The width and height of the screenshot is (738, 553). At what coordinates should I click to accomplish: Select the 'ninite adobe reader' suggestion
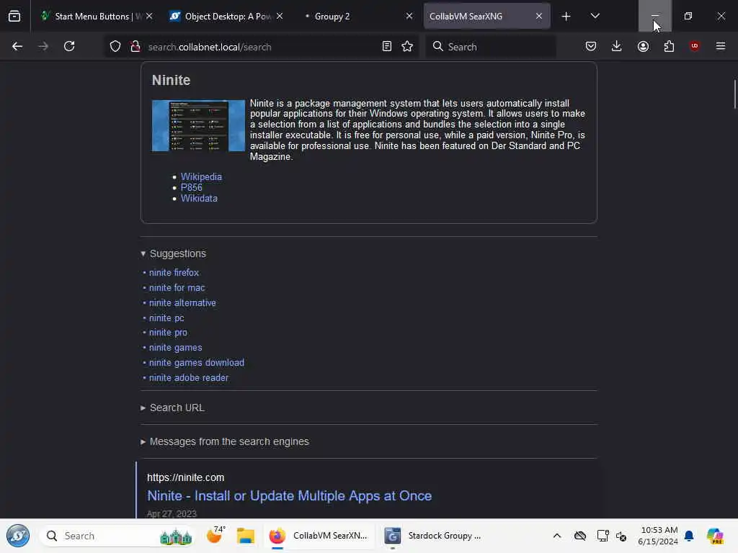coord(189,377)
